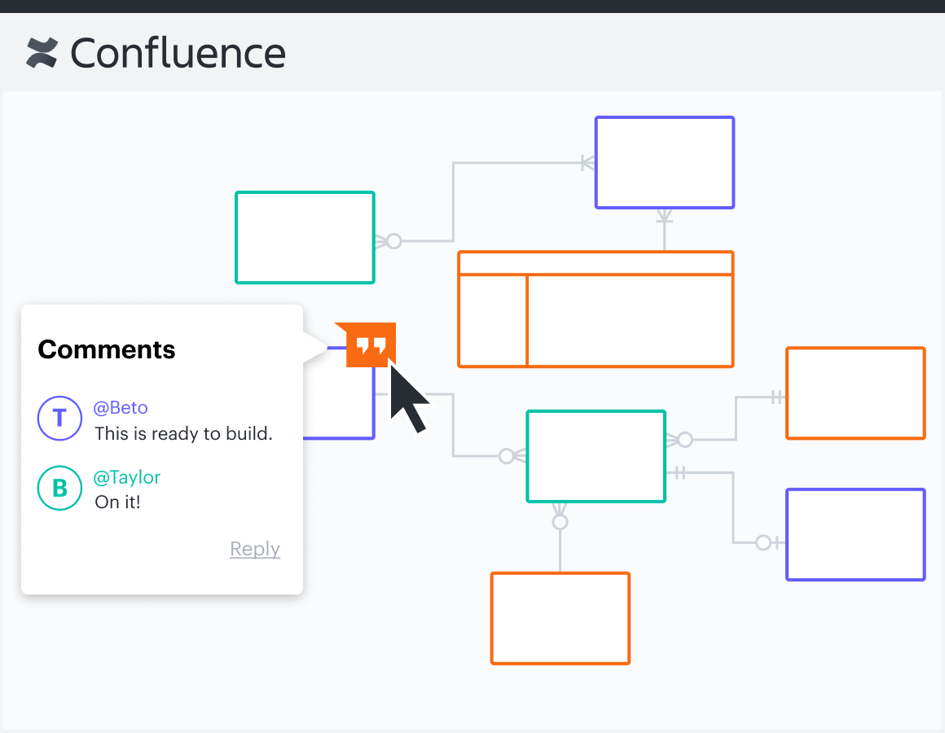Select the "This is ready to build." comment
The image size is (945, 733).
(x=183, y=433)
